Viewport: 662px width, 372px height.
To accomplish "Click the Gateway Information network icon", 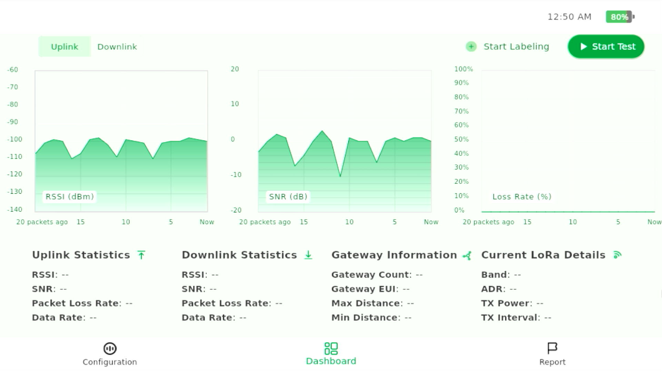I will (x=467, y=255).
